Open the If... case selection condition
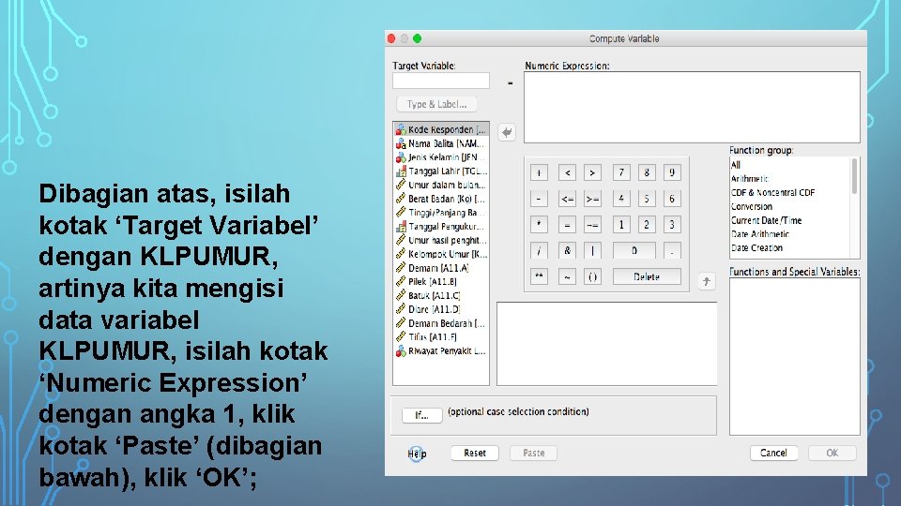The height and width of the screenshot is (506, 901). tap(421, 415)
